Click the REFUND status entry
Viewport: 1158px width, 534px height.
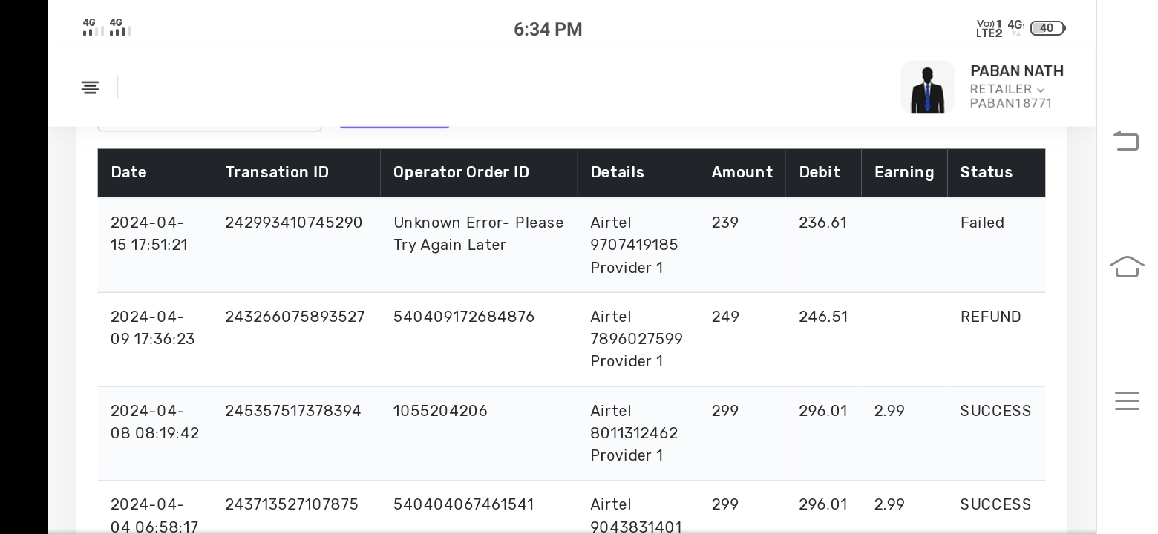pos(991,317)
